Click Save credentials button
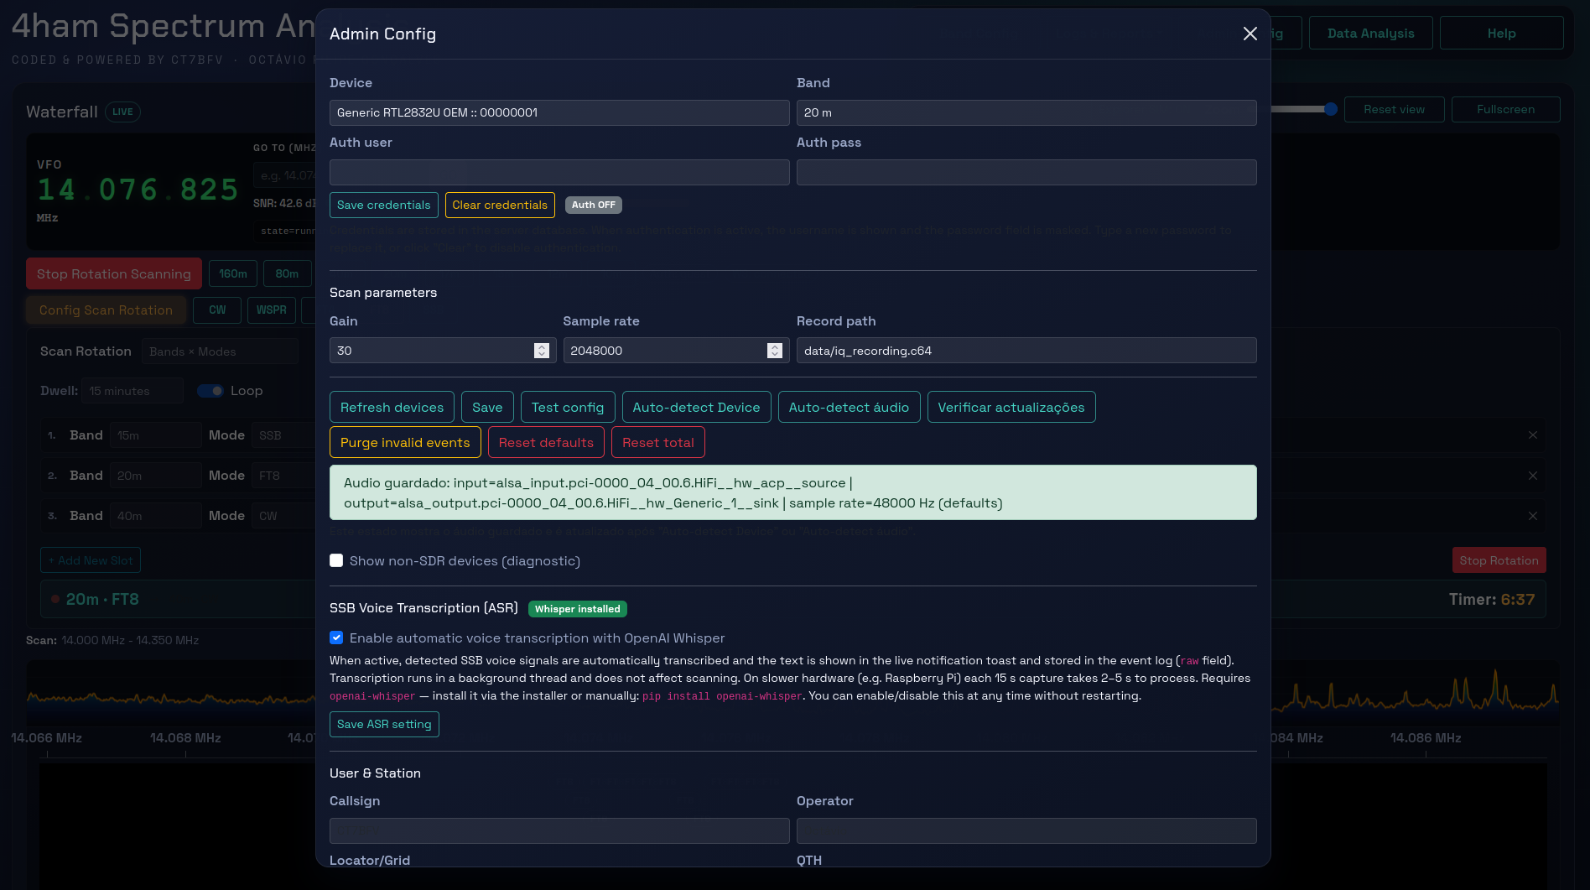Image resolution: width=1590 pixels, height=890 pixels. 383,205
